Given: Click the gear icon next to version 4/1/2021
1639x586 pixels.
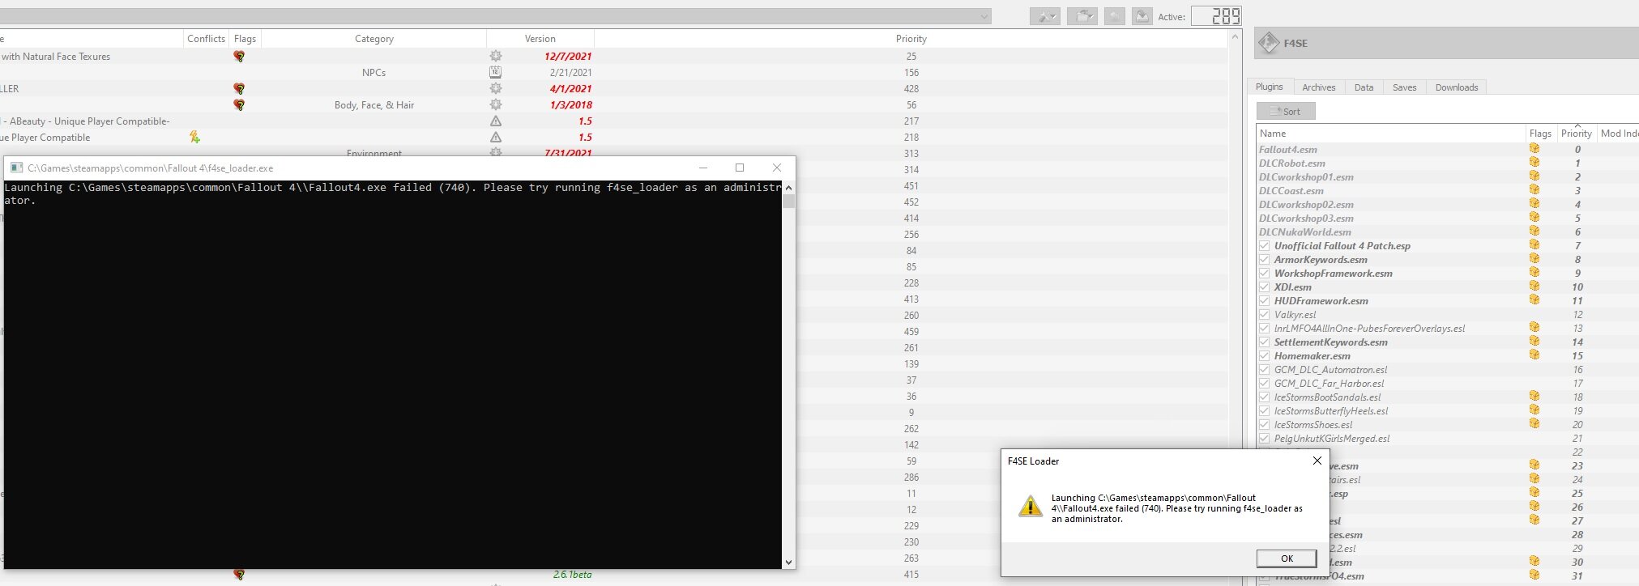Looking at the screenshot, I should point(496,88).
